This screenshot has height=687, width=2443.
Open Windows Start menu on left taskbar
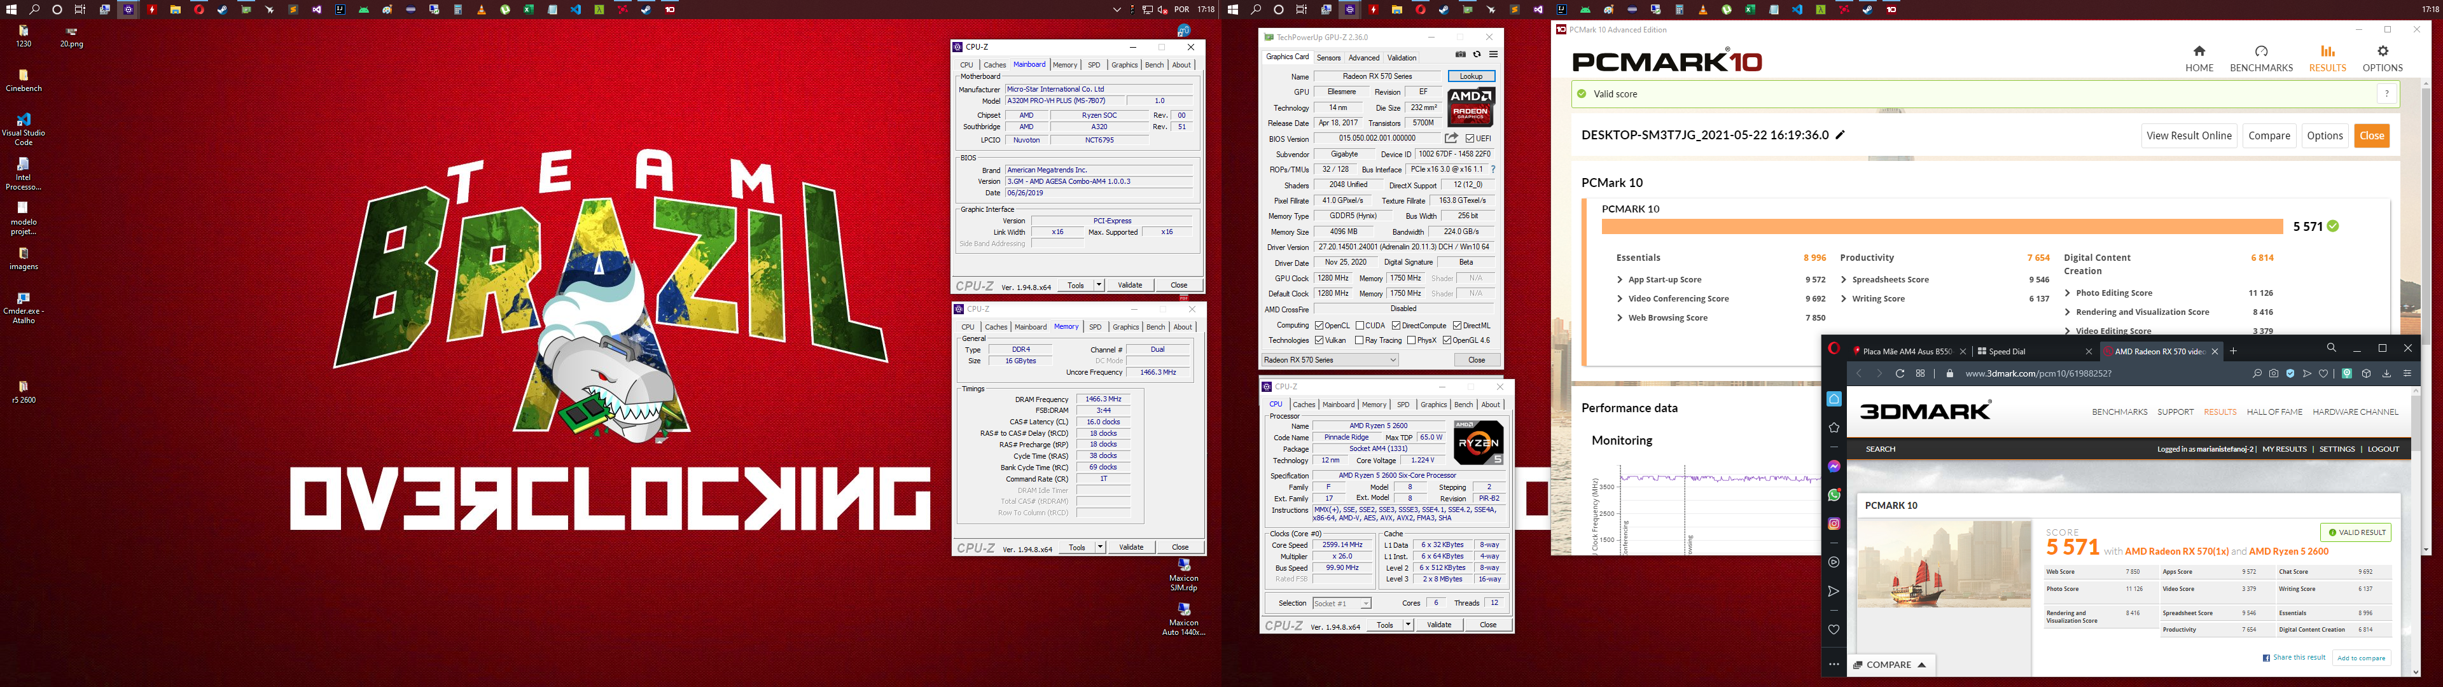[11, 10]
